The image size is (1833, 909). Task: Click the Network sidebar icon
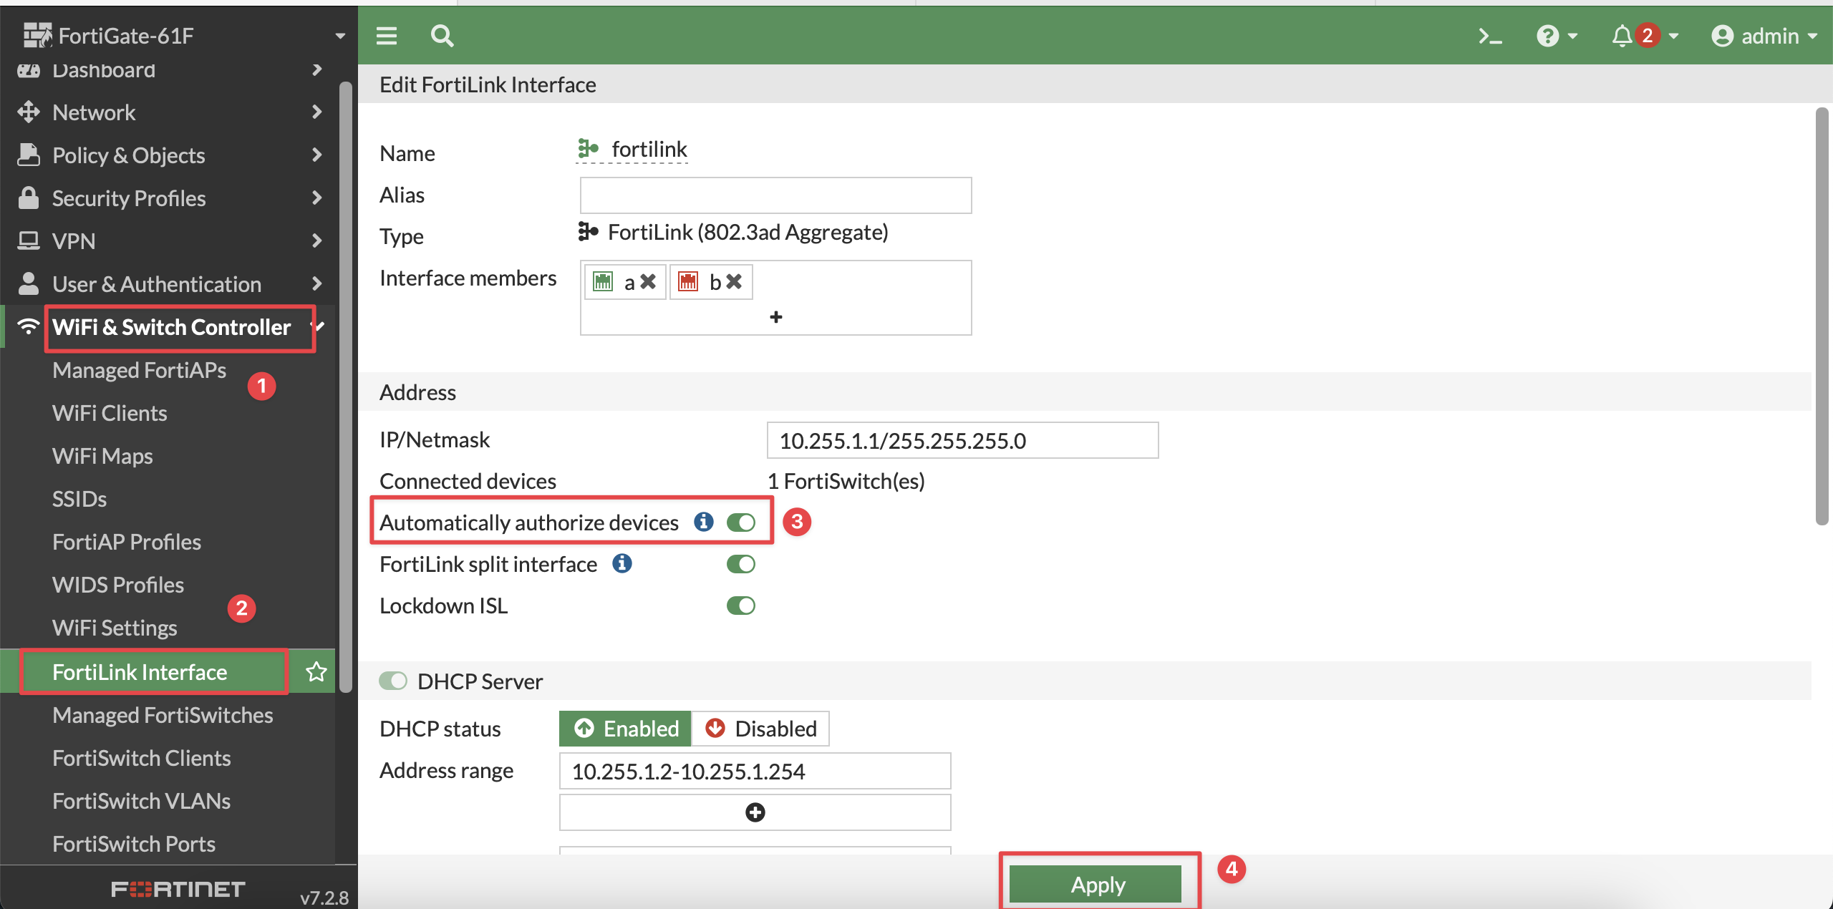pos(29,112)
